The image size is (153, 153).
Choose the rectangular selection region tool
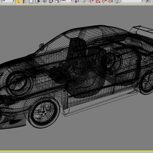pos(31,2)
